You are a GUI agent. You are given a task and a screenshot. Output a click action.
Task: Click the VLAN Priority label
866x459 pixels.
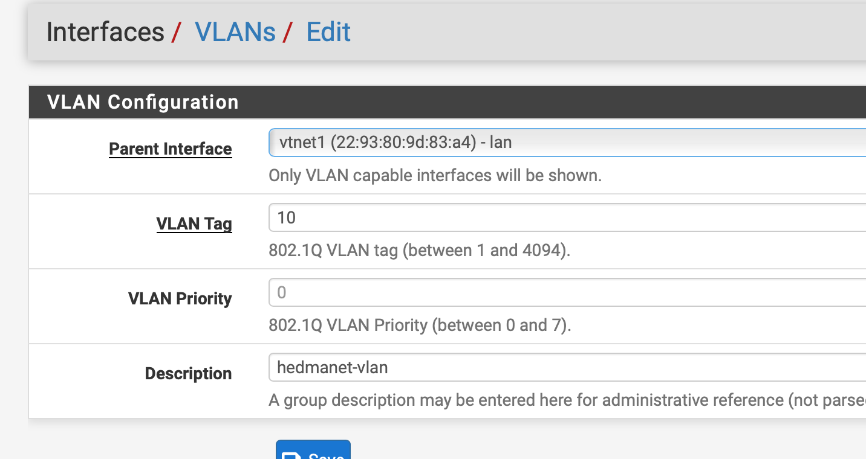[180, 299]
